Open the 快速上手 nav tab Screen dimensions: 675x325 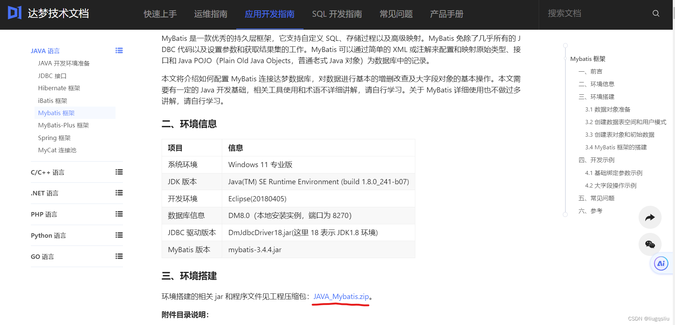coord(160,14)
